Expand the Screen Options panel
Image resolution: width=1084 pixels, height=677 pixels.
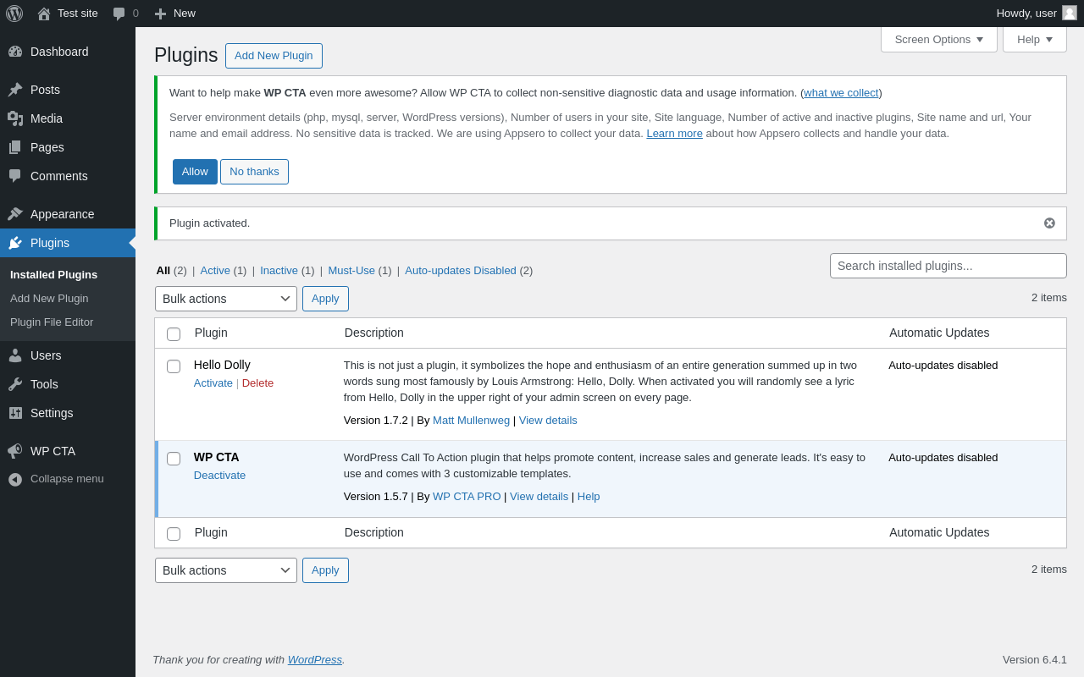[x=938, y=40]
